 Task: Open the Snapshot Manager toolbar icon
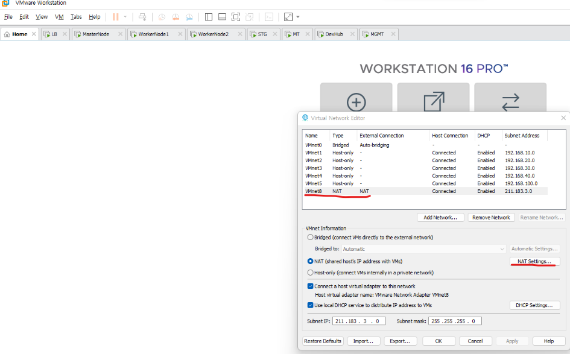[x=189, y=17]
